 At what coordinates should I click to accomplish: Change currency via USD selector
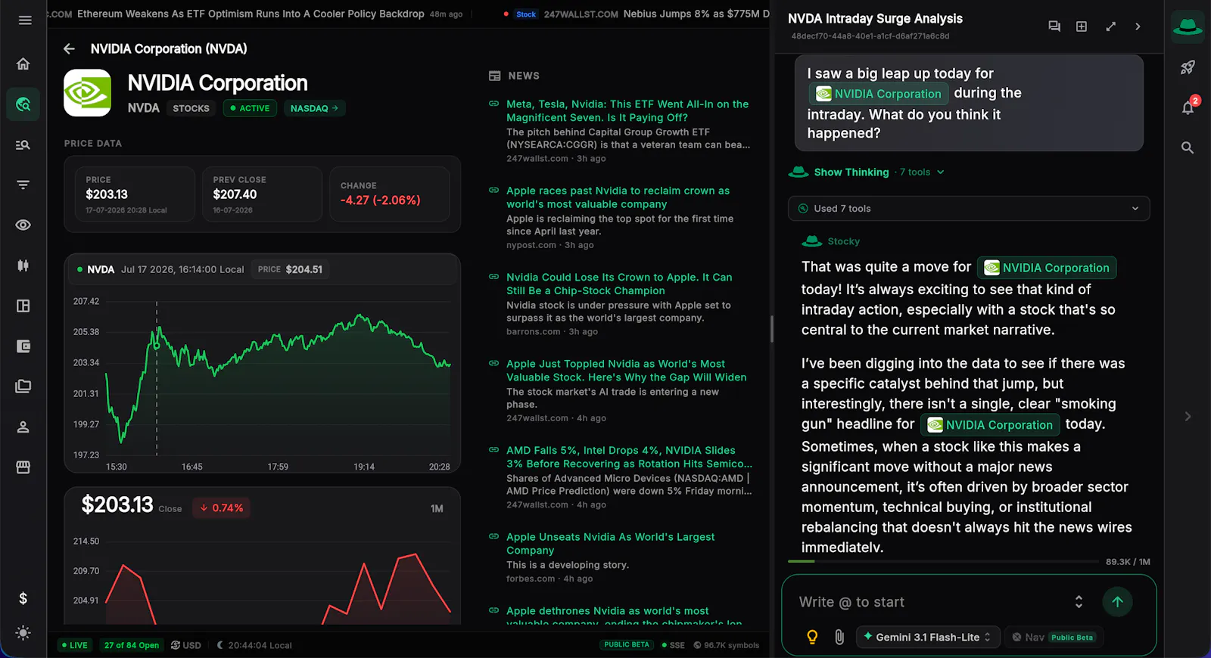[186, 645]
